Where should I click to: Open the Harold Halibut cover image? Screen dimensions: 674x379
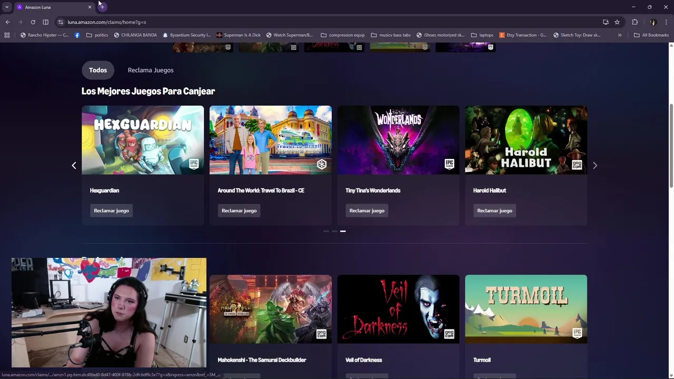526,140
